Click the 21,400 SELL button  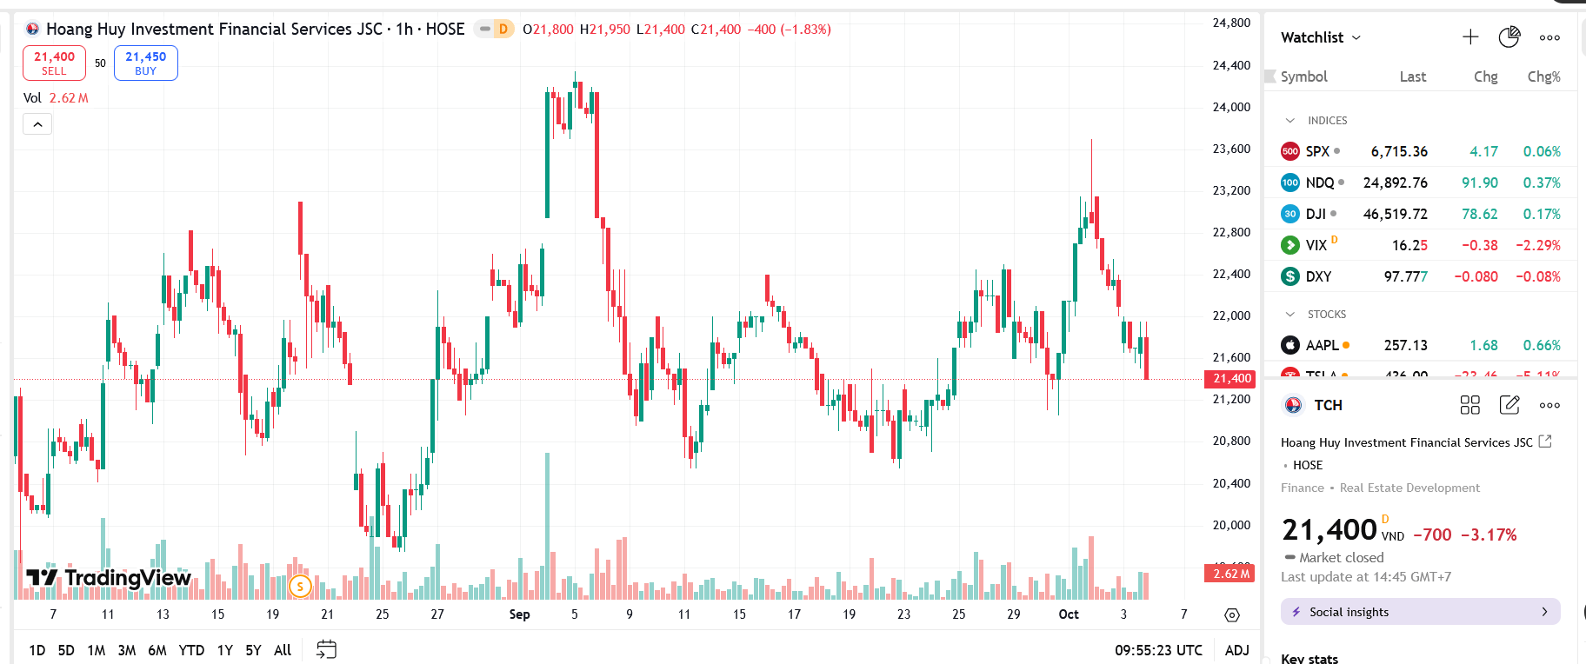(x=54, y=63)
